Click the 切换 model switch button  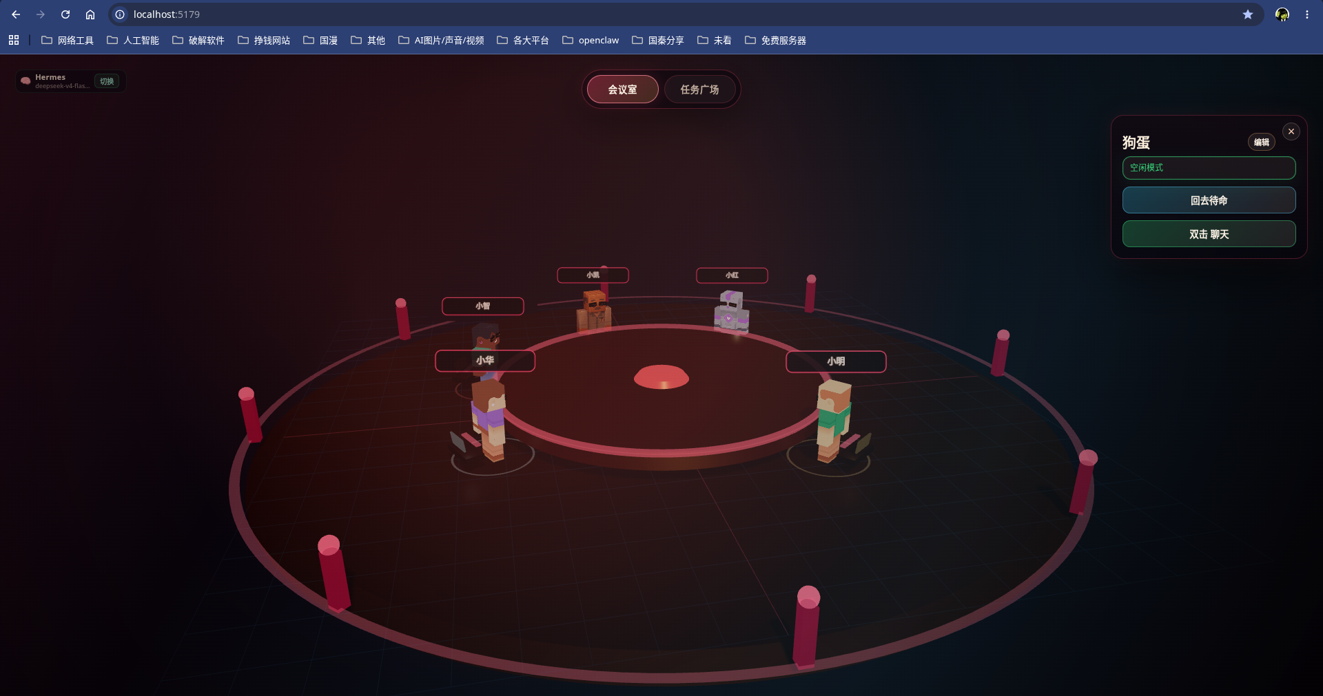click(x=107, y=81)
